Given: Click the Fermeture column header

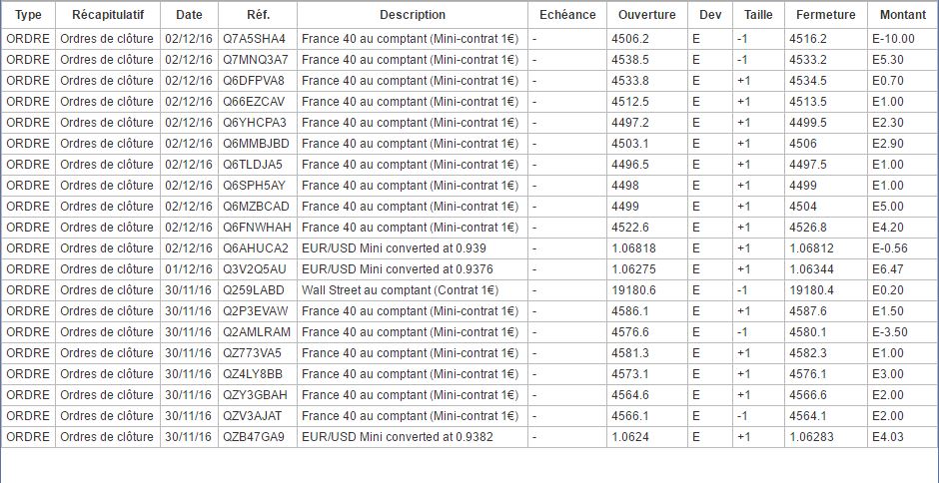Looking at the screenshot, I should pos(826,15).
